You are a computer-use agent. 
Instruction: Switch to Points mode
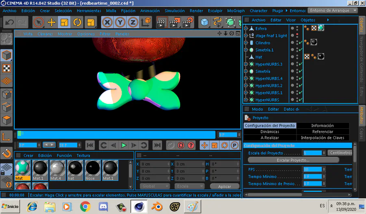point(7,94)
